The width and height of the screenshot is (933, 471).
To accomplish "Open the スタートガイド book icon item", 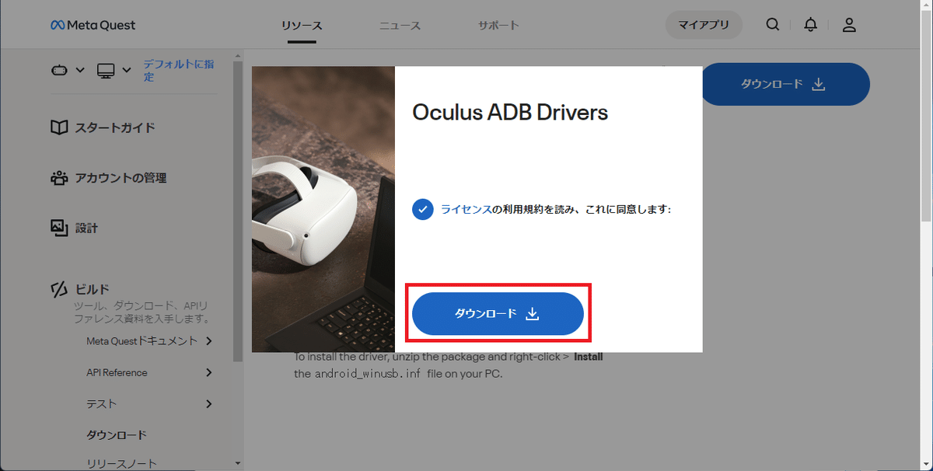I will [x=103, y=127].
